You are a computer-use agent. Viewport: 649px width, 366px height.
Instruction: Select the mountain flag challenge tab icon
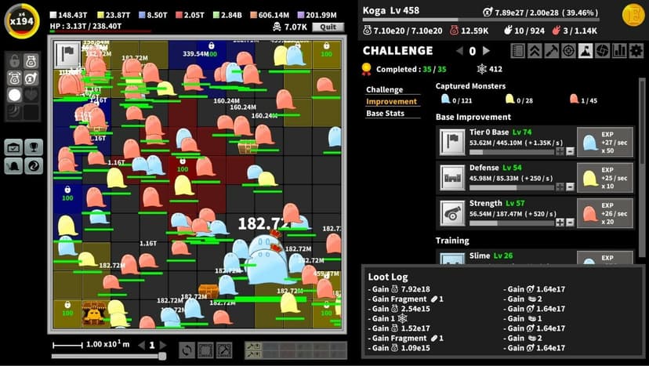pos(586,51)
